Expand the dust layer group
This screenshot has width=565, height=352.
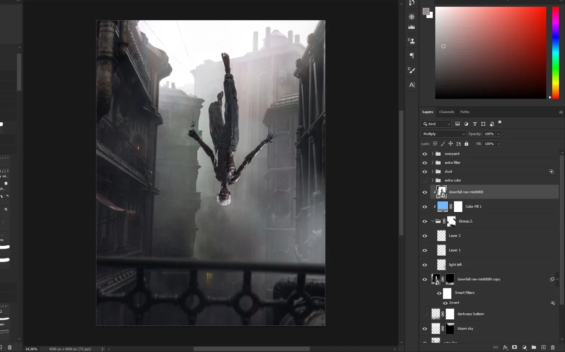click(432, 172)
